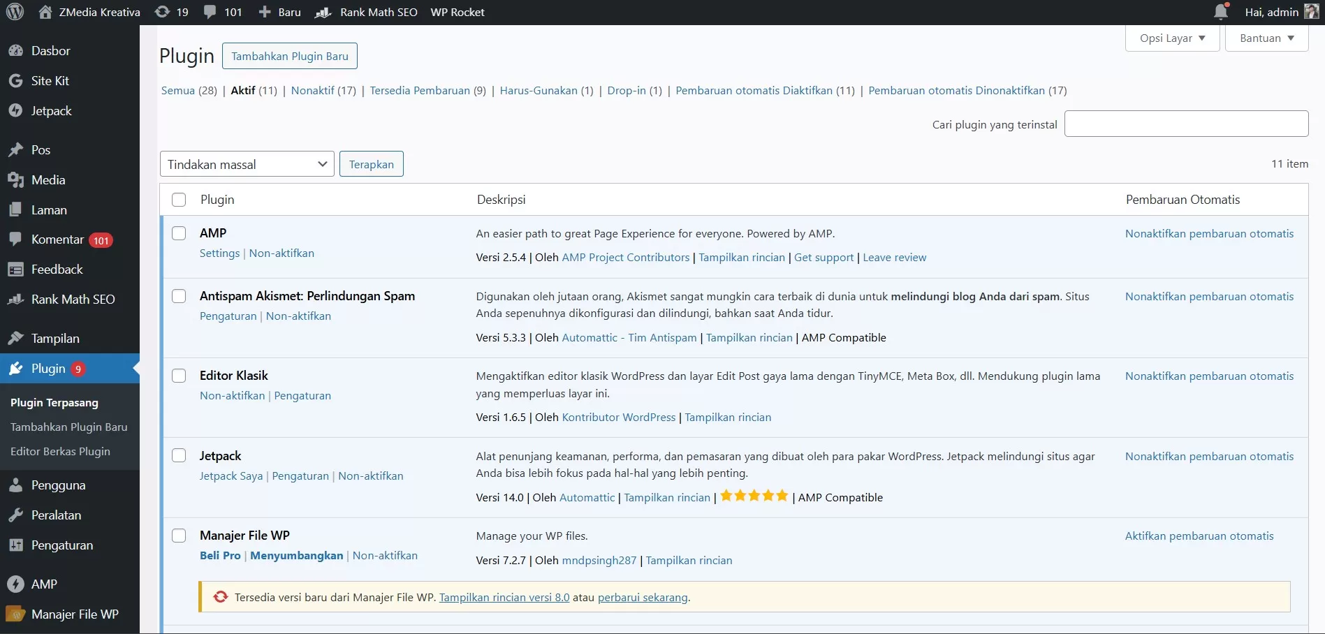Screen dimensions: 1325x634
Task: Click perbarui sekarang update link
Action: coord(643,598)
